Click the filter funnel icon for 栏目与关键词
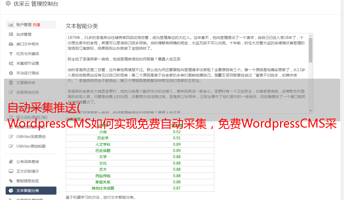 (x=11, y=54)
